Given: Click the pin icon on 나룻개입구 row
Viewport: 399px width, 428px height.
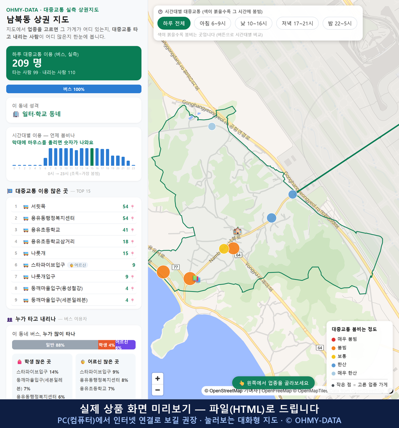Looking at the screenshot, I should coord(132,277).
